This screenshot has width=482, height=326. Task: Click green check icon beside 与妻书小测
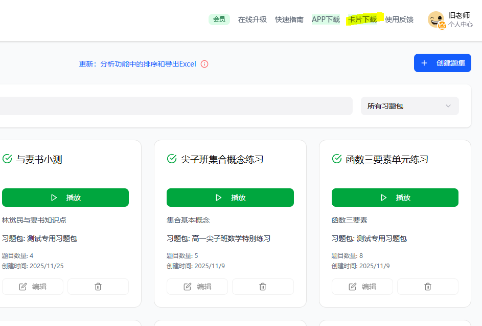7,159
